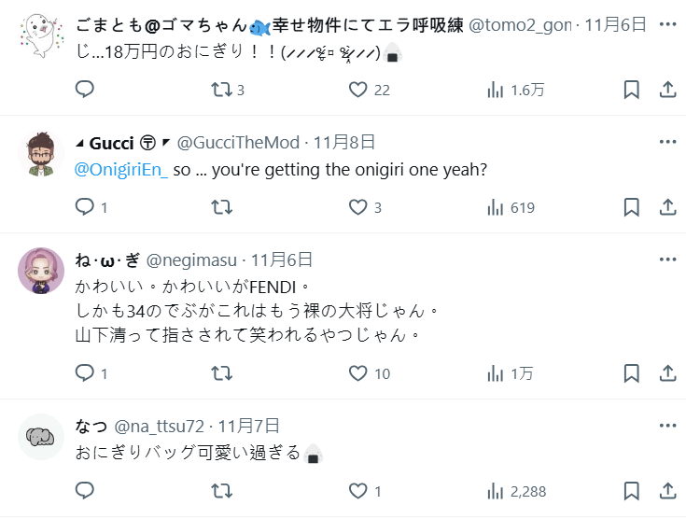Share the なつ onigiri bag tweet
The image size is (686, 519).
click(x=667, y=491)
